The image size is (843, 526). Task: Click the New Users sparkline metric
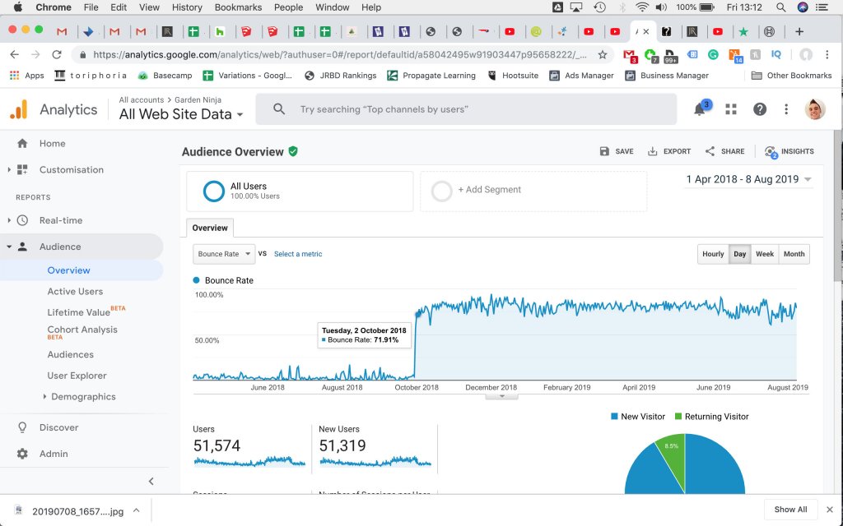[375, 461]
